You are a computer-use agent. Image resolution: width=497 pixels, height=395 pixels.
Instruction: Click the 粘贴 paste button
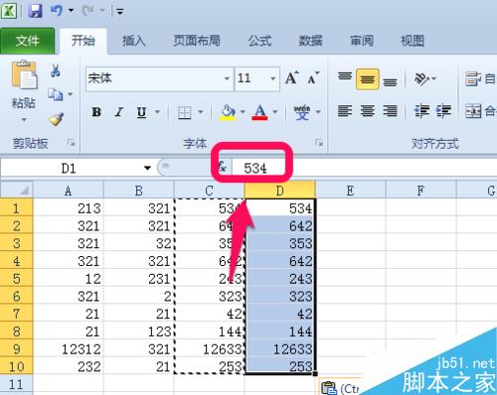point(24,90)
